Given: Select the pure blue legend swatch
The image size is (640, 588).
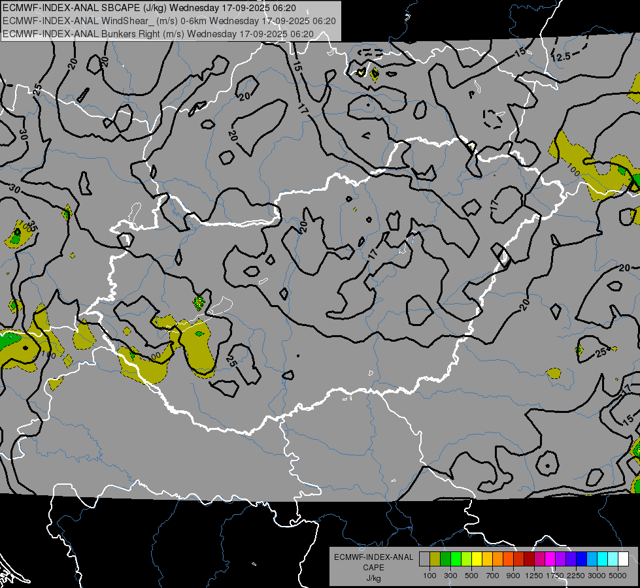Looking at the screenshot, I should pos(582,559).
